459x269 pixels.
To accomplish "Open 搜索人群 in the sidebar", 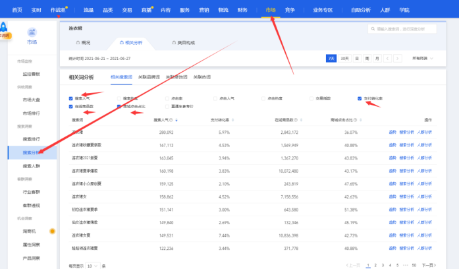I will pyautogui.click(x=32, y=166).
